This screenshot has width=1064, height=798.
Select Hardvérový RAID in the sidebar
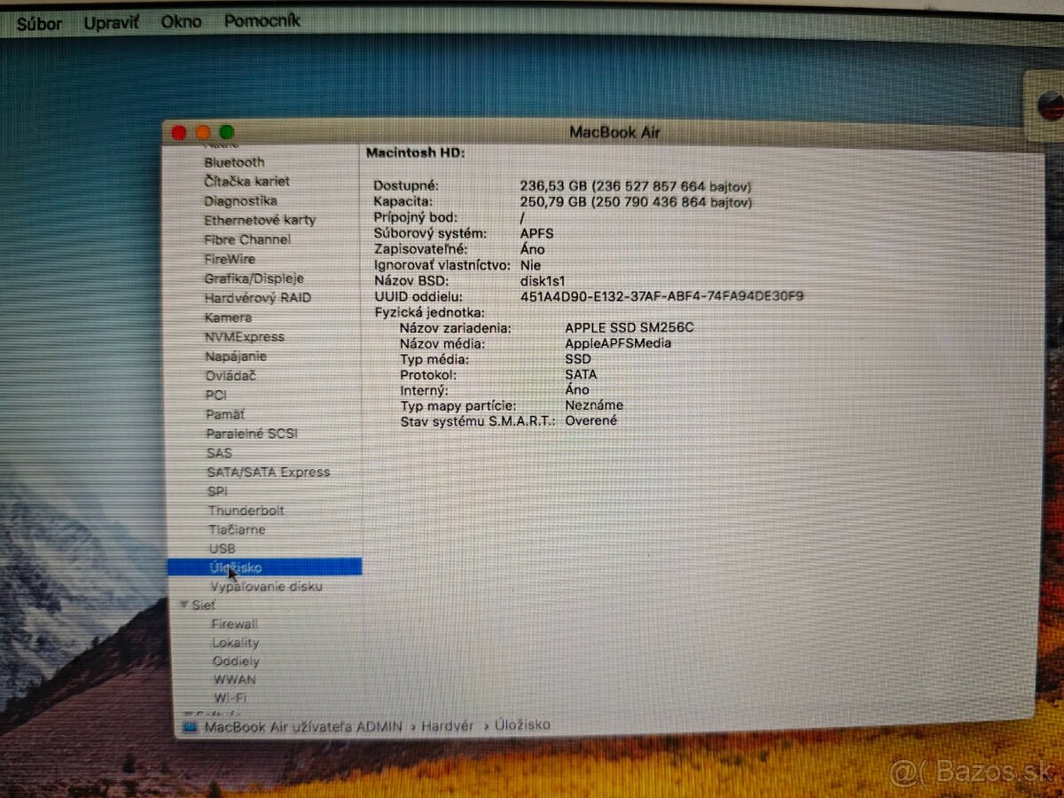258,298
